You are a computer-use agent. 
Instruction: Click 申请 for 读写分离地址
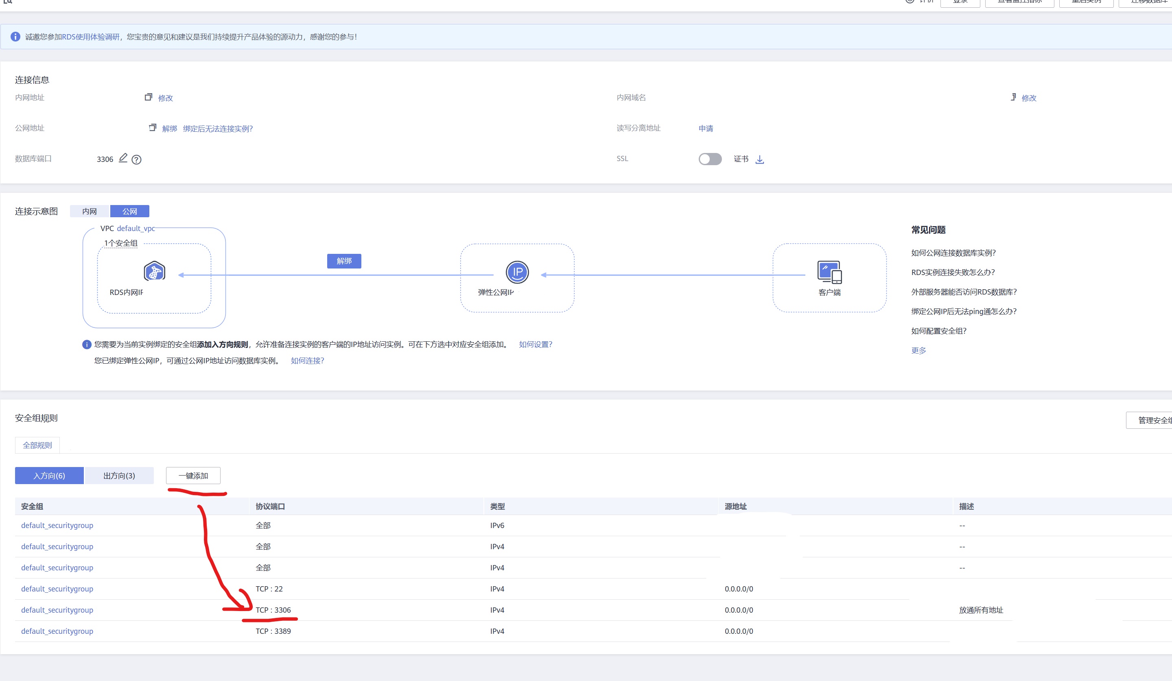pyautogui.click(x=706, y=128)
